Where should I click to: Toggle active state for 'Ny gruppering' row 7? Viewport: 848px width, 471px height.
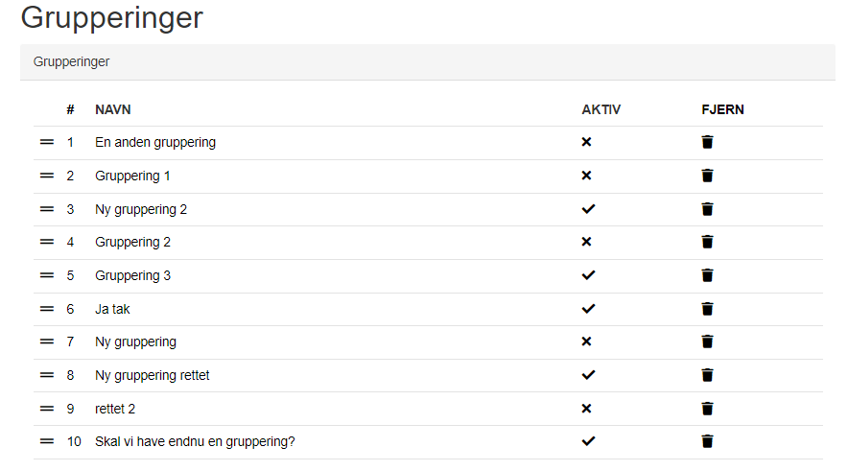click(x=587, y=341)
